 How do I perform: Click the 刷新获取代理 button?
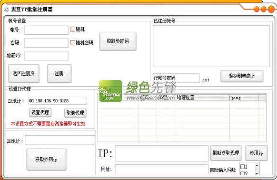(x=226, y=153)
